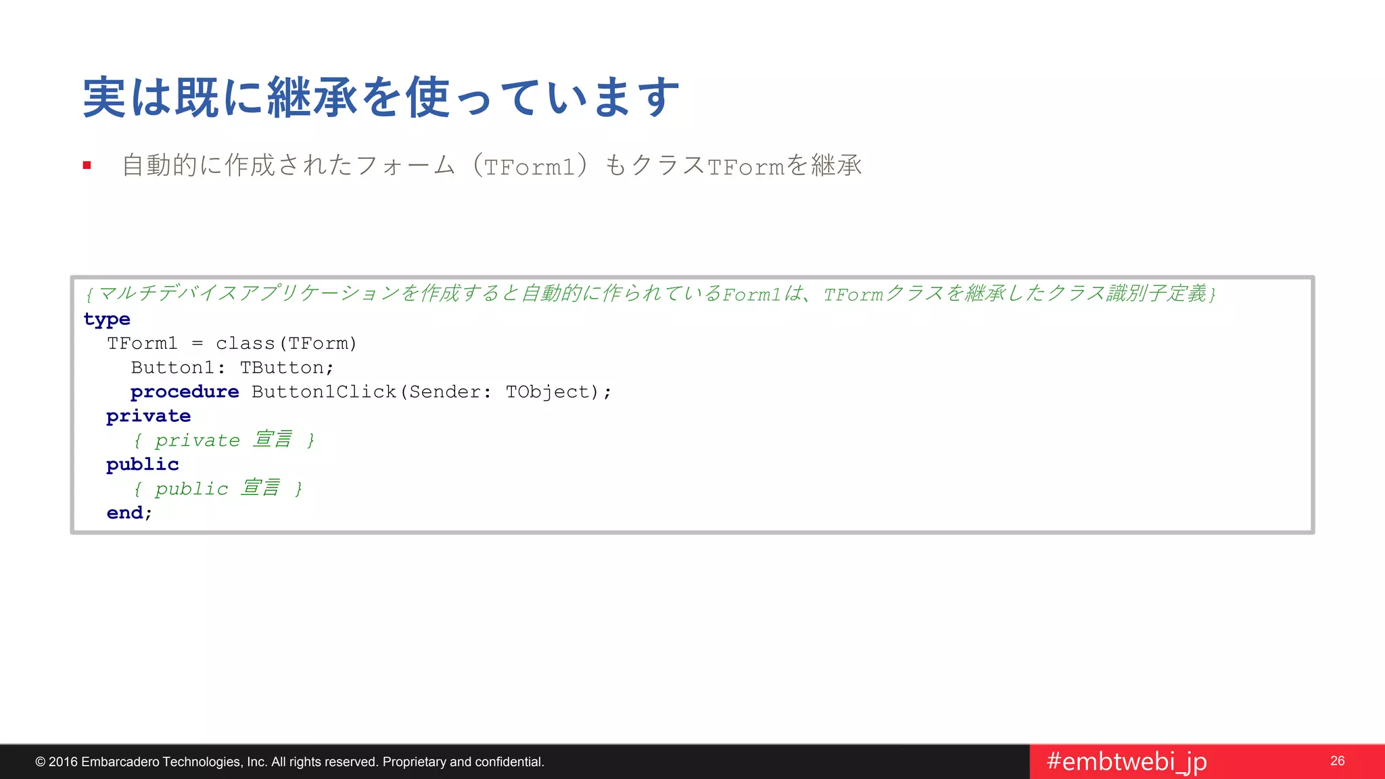Click the 'private' keyword
Image resolution: width=1385 pixels, height=779 pixels.
[x=148, y=416]
